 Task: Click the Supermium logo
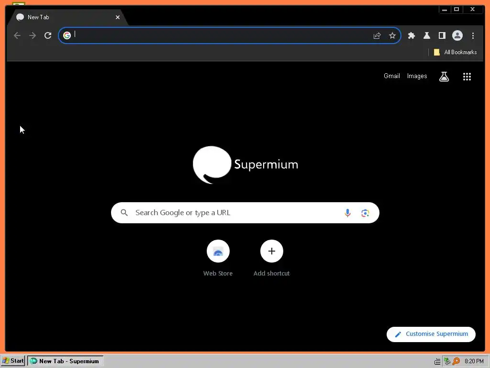coord(245,165)
